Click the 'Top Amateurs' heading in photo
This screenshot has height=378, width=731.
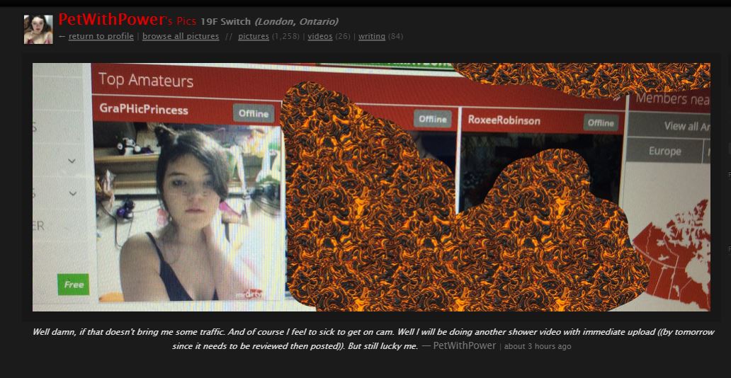point(145,80)
